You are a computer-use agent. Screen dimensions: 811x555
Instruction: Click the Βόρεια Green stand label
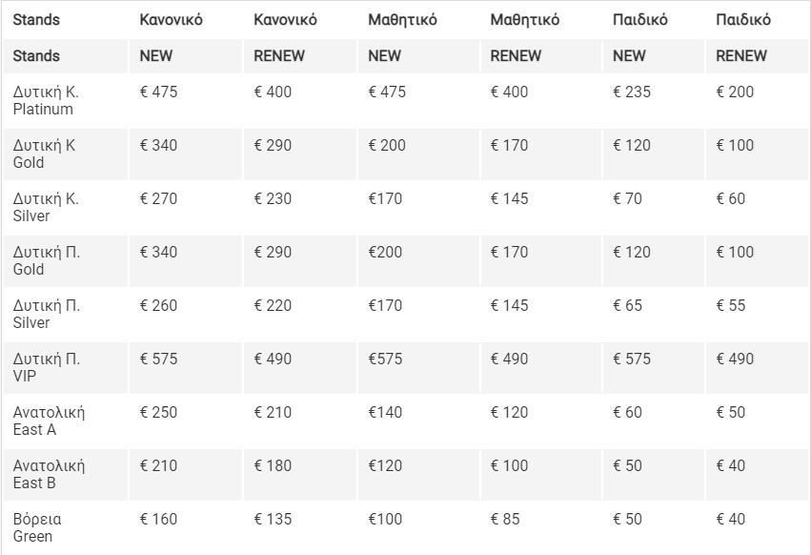(x=37, y=527)
